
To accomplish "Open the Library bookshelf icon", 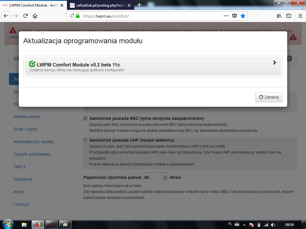I will [279, 16].
